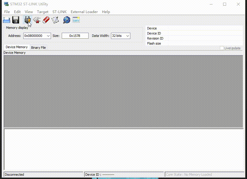Click the gray Device Memory grid area
Image resolution: width=247 pixels, height=179 pixels.
(x=123, y=91)
